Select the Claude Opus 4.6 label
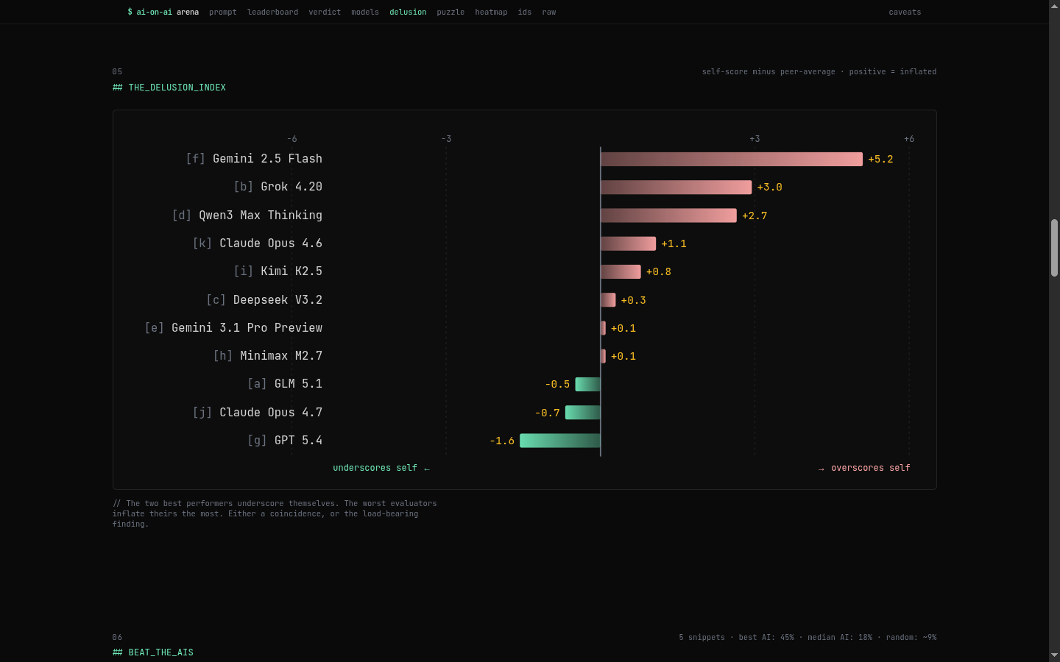The width and height of the screenshot is (1060, 662). (x=258, y=243)
